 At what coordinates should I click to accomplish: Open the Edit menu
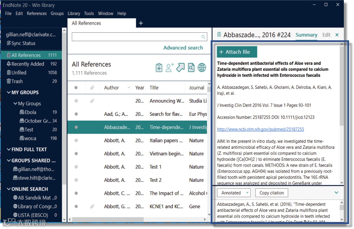click(x=19, y=13)
